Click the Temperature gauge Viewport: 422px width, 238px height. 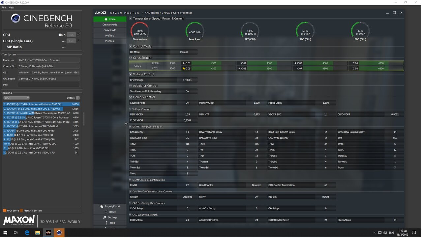point(140,31)
